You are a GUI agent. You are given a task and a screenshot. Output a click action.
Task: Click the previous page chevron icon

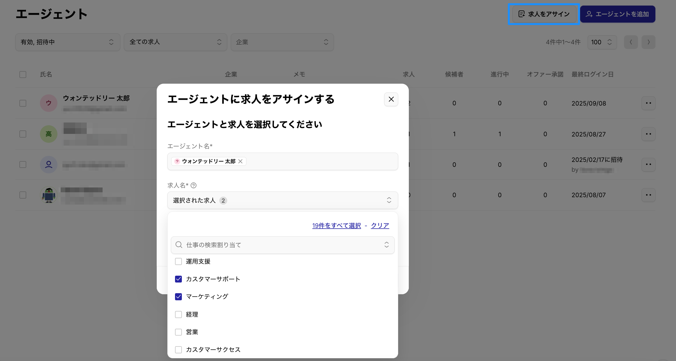click(x=631, y=42)
